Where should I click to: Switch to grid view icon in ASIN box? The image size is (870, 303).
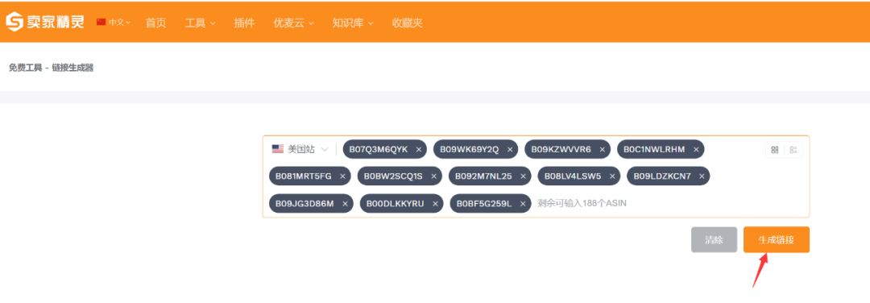tap(775, 150)
